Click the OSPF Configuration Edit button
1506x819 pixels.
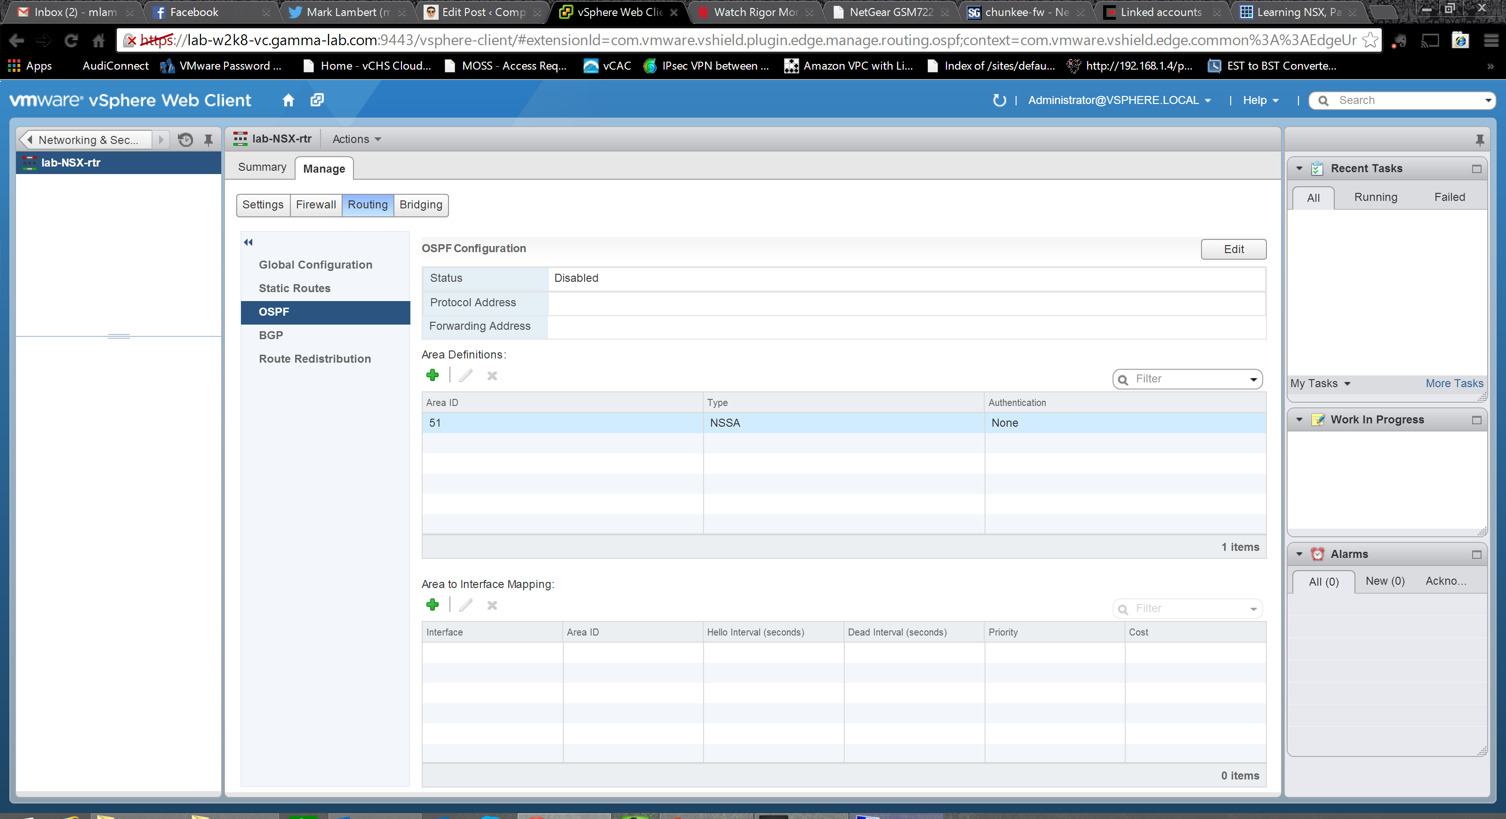tap(1233, 249)
